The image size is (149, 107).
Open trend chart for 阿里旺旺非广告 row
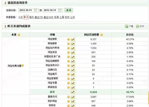73,57
